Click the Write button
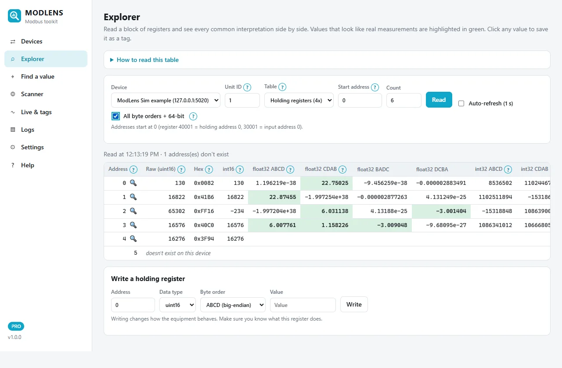The width and height of the screenshot is (562, 368). pyautogui.click(x=354, y=304)
